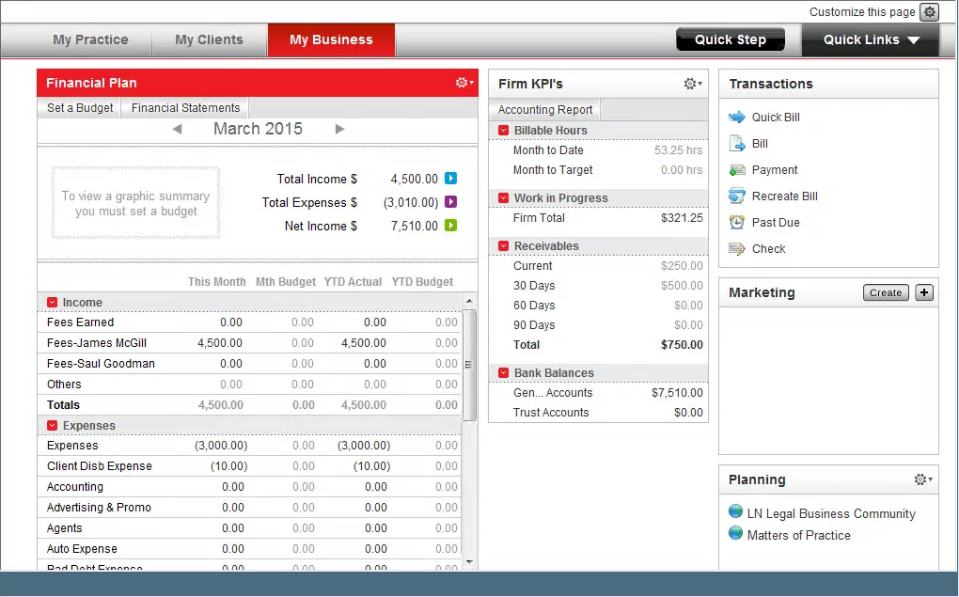Open Financial Plan gear settings menu
This screenshot has height=597, width=959.
pos(464,83)
